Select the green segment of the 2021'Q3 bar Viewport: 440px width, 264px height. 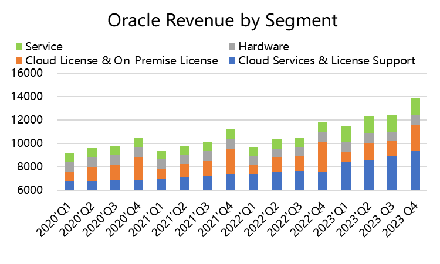(208, 147)
